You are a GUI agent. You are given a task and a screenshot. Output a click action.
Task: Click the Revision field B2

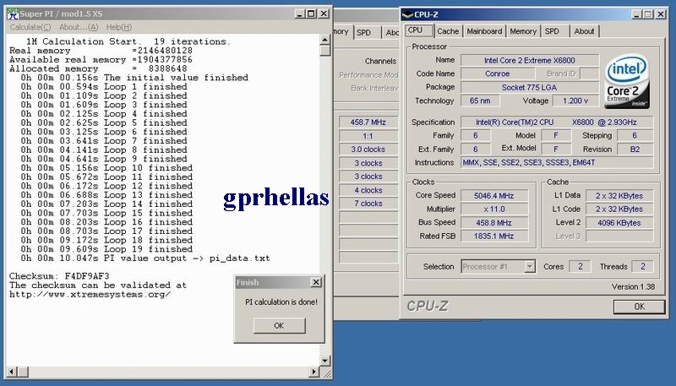[x=635, y=149]
